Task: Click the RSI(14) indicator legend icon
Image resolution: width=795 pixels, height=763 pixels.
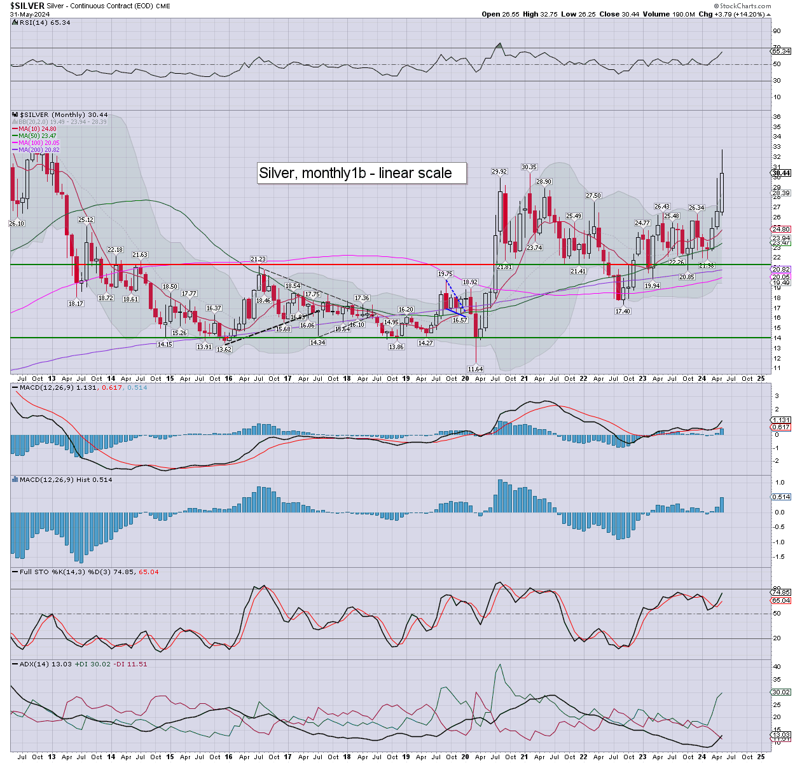Action: pos(15,22)
